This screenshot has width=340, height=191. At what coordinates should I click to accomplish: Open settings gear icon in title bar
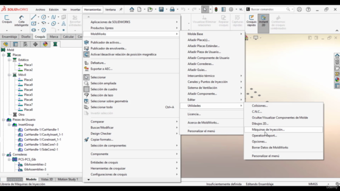coord(231,10)
